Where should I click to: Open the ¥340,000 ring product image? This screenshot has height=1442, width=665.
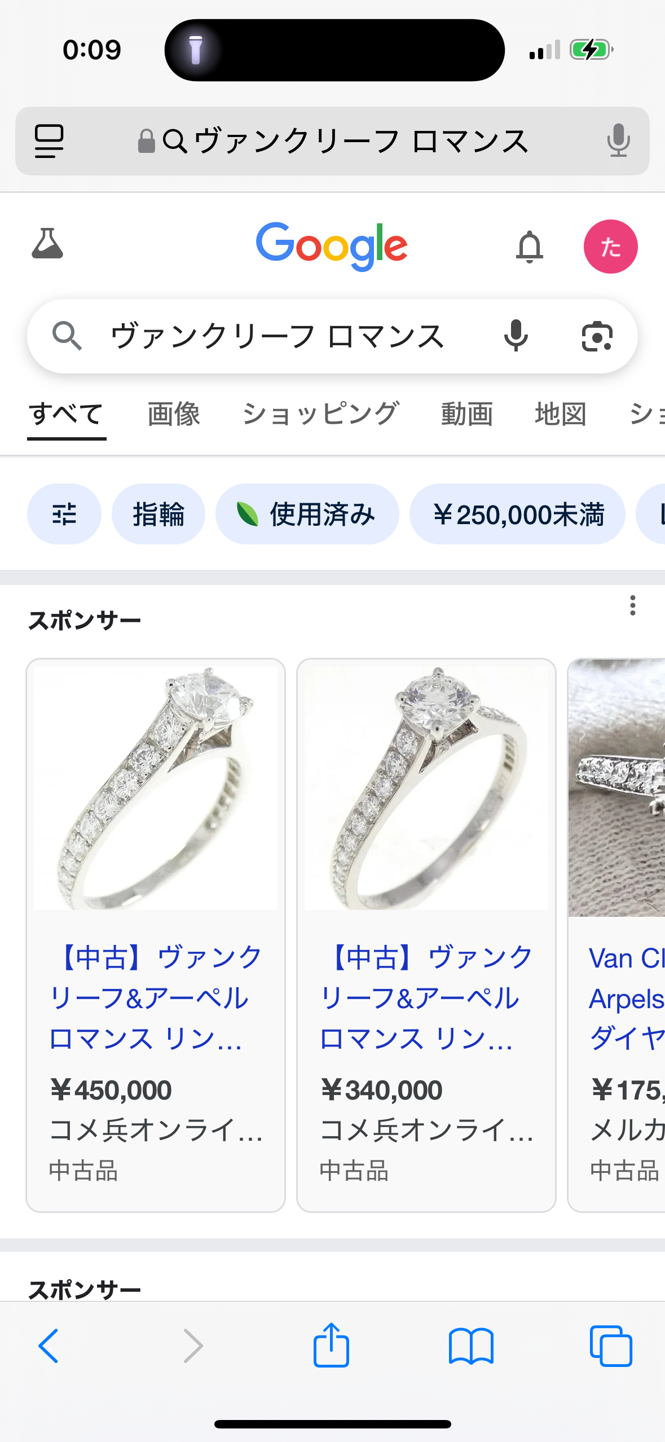(x=426, y=788)
